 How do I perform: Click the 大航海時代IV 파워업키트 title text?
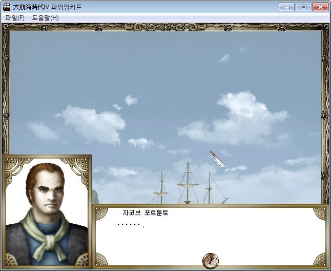47,7
